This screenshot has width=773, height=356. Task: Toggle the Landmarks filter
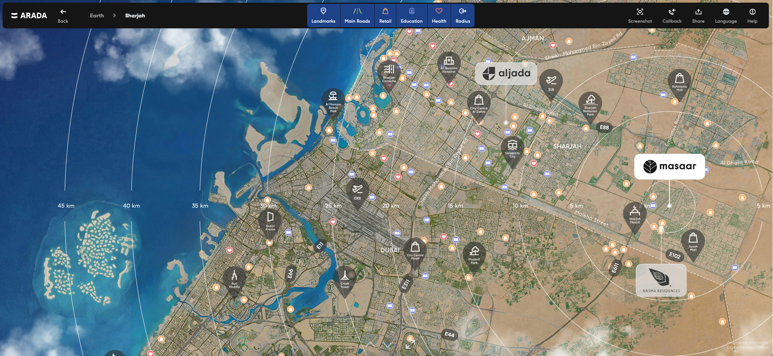tap(323, 15)
